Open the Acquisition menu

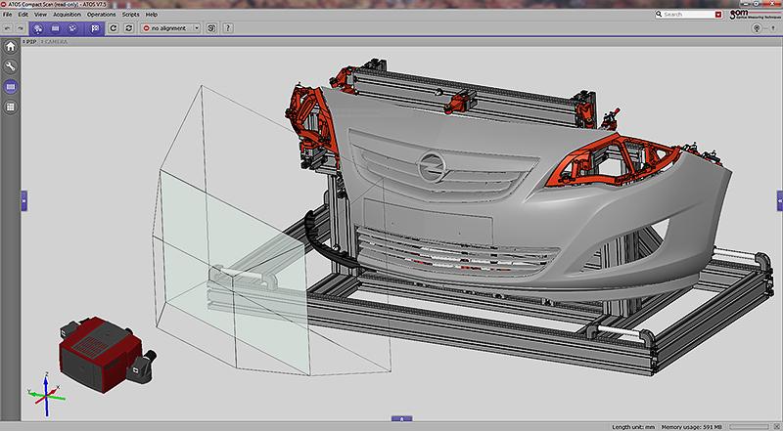[65, 15]
